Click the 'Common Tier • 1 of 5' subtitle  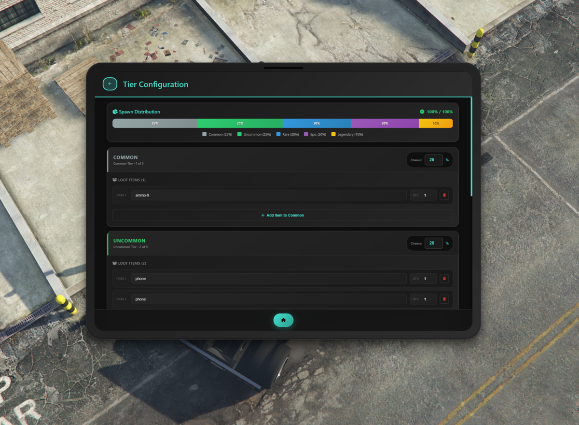[128, 164]
